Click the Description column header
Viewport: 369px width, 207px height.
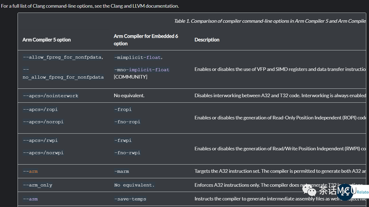207,40
